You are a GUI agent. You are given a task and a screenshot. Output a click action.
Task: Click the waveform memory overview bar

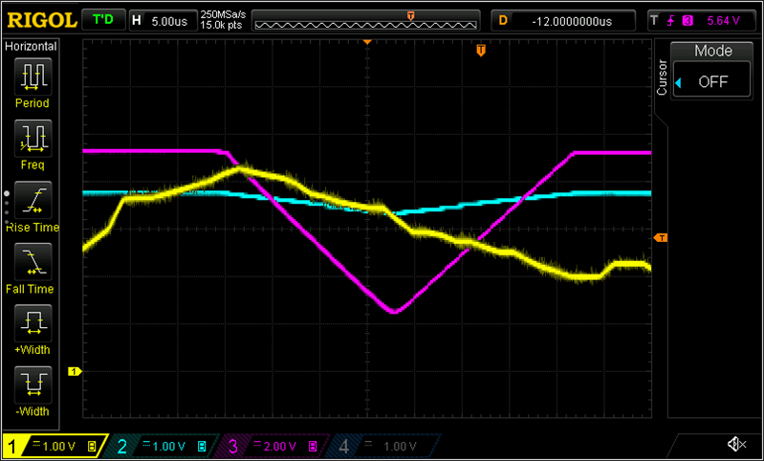pyautogui.click(x=365, y=21)
